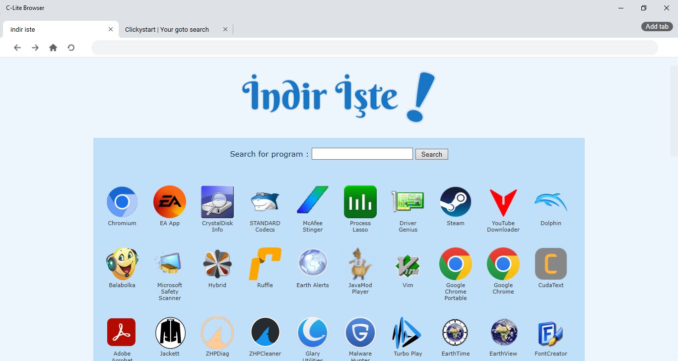Open the Microsoft Safety Scanner icon
The width and height of the screenshot is (678, 361).
tap(170, 264)
